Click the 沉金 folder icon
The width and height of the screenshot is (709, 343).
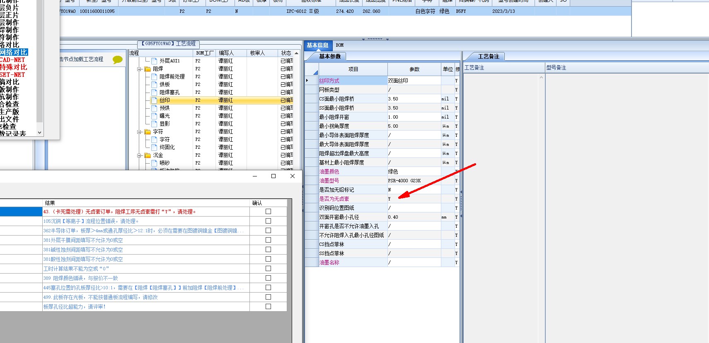148,155
